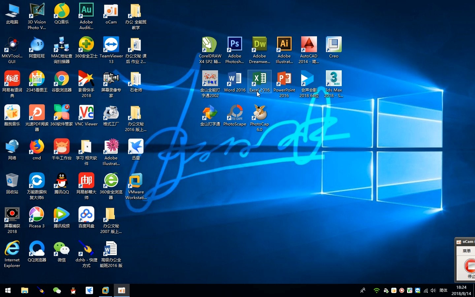Click the 酷我音乐 desktop icon
Viewport: 475px width, 297px height.
pos(12,116)
